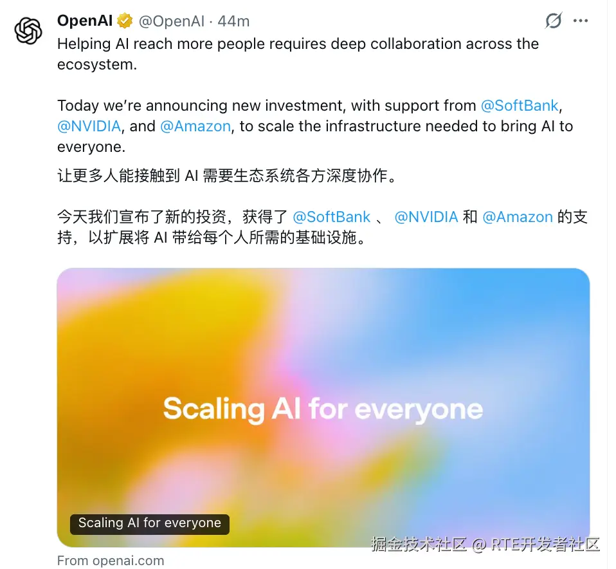Click the first line of the English post text
Screen dimensions: 616x569
coord(298,44)
